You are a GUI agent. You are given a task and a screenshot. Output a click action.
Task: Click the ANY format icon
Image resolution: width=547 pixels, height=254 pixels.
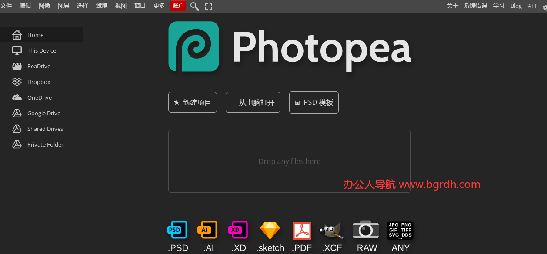pos(400,231)
